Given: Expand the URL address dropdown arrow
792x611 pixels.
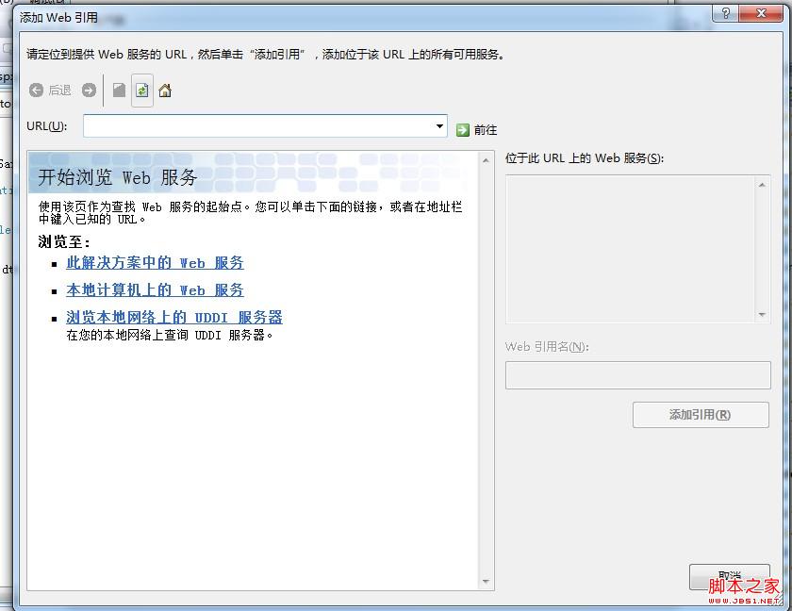Looking at the screenshot, I should tap(439, 126).
